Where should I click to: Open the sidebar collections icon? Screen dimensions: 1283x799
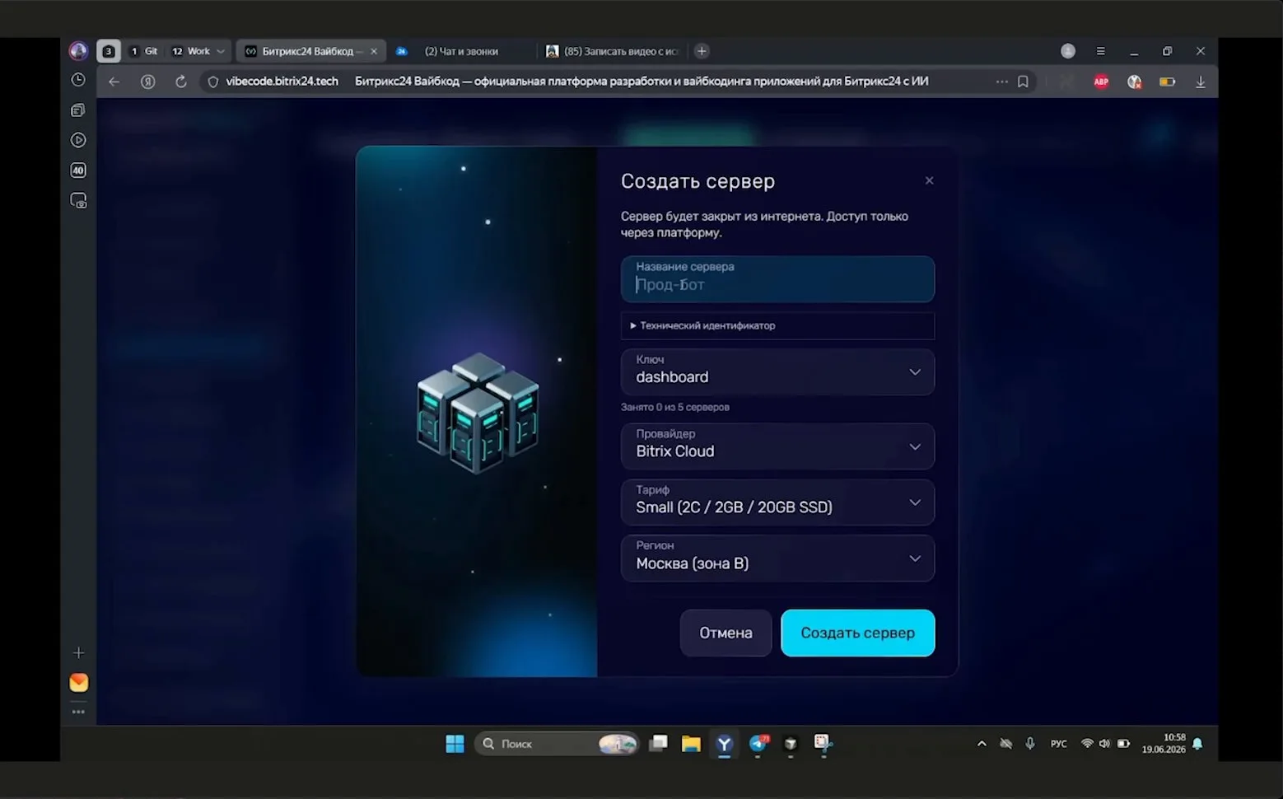tap(78, 110)
